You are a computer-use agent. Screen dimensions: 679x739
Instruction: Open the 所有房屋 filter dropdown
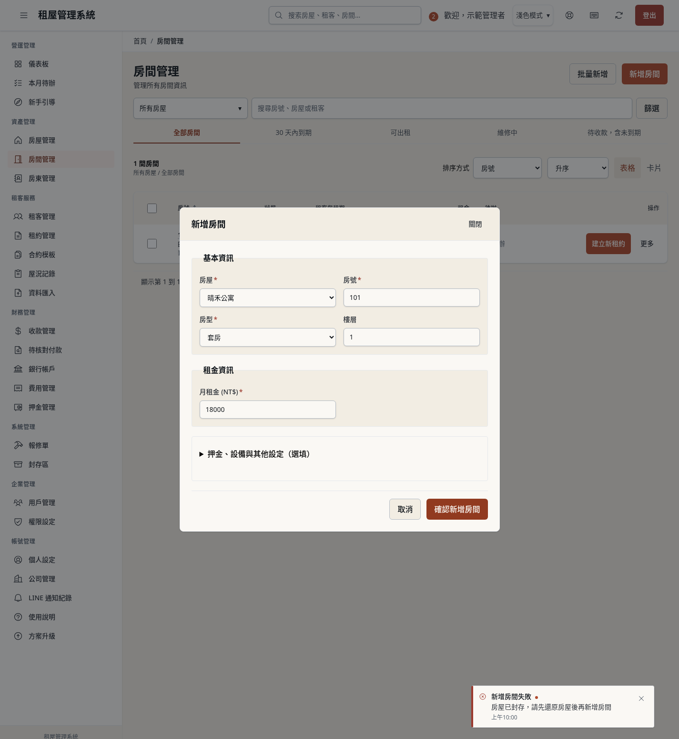point(191,108)
